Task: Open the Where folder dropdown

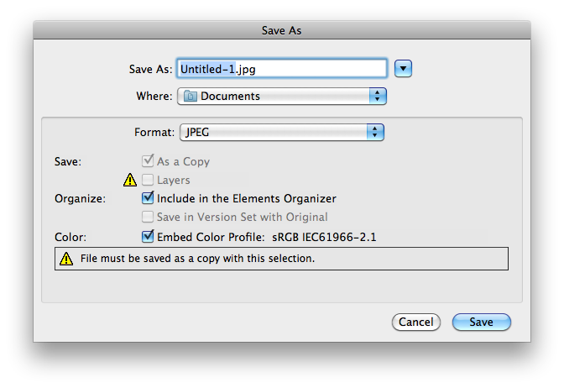Action: [282, 96]
